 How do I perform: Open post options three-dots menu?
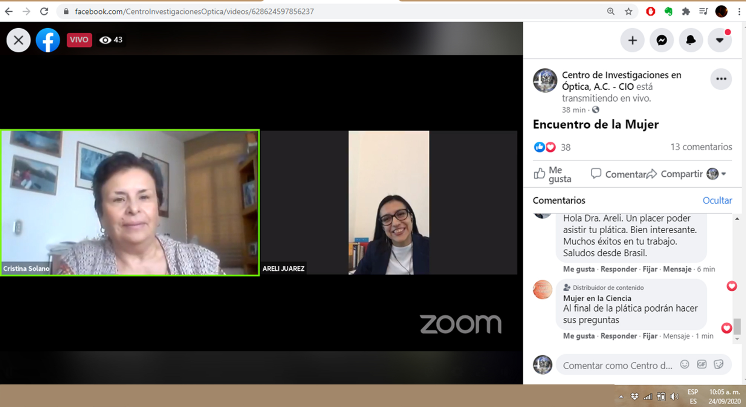(x=721, y=79)
